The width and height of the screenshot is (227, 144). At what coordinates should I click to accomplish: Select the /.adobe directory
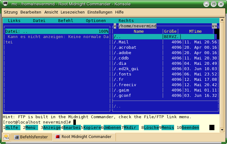click(x=165, y=53)
